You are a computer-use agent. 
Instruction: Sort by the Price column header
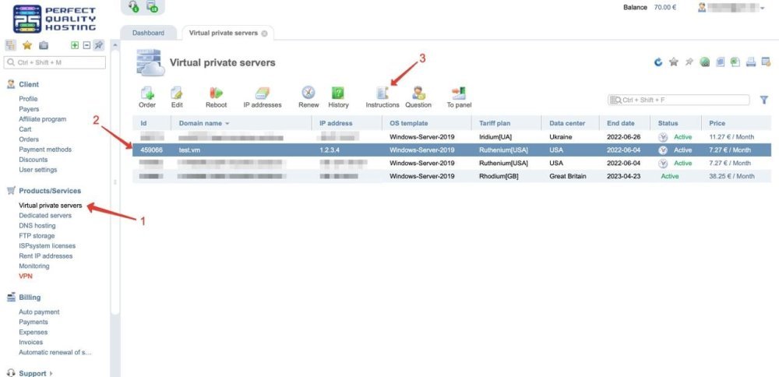717,123
